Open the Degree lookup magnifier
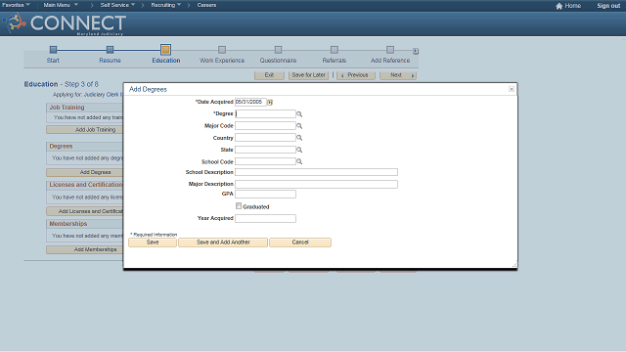 pyautogui.click(x=299, y=114)
